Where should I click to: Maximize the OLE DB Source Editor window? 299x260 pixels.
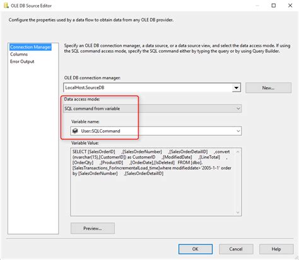274,6
